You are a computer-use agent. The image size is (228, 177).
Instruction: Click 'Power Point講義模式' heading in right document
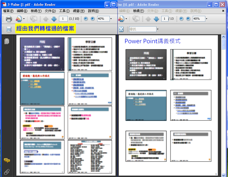tap(152, 41)
